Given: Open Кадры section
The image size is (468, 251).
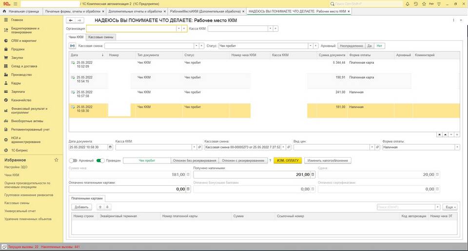Looking at the screenshot, I should pos(16,83).
